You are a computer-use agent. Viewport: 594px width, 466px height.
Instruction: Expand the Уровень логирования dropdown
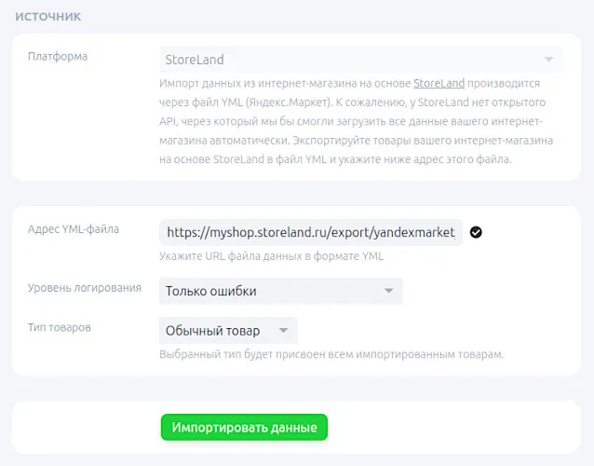(x=281, y=291)
